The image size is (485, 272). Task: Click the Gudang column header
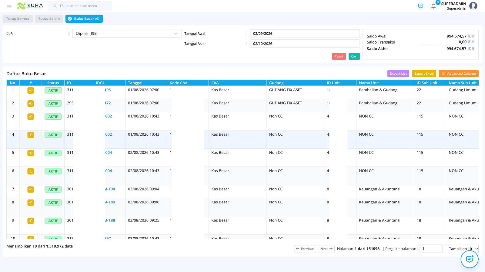295,83
